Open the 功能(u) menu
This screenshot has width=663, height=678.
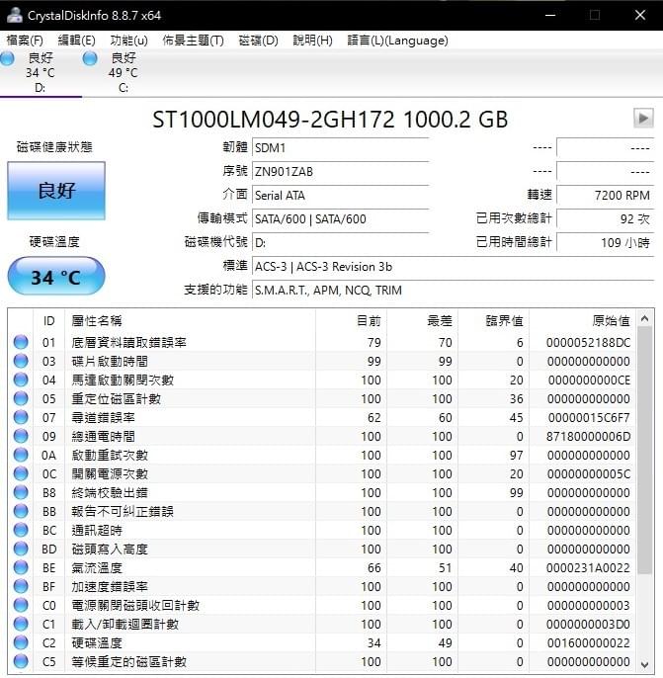click(128, 41)
